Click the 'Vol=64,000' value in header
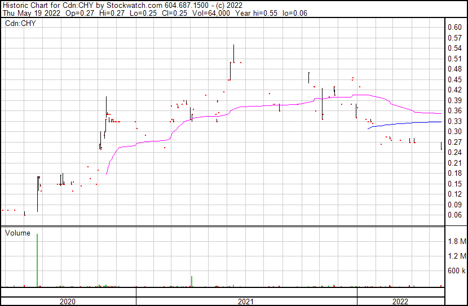The width and height of the screenshot is (468, 306). tap(211, 13)
